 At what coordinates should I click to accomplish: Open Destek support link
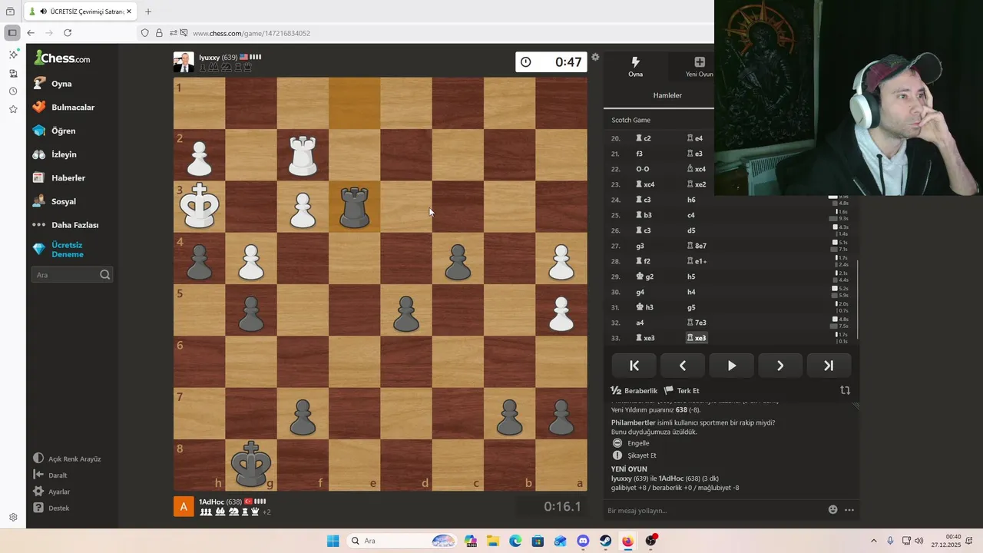[x=51, y=508]
